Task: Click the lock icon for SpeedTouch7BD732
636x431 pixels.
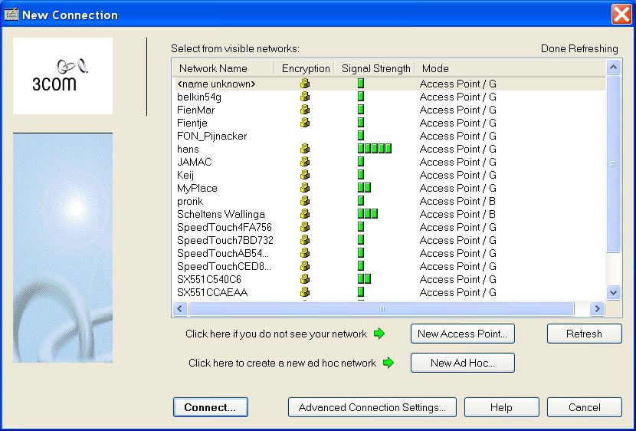Action: point(305,240)
